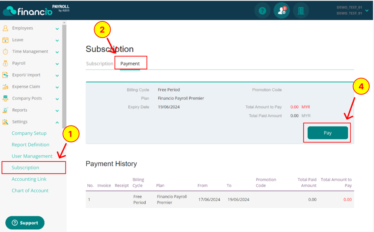Expand the Reports menu chevron
Viewport: 374px width, 232px height.
(57, 111)
